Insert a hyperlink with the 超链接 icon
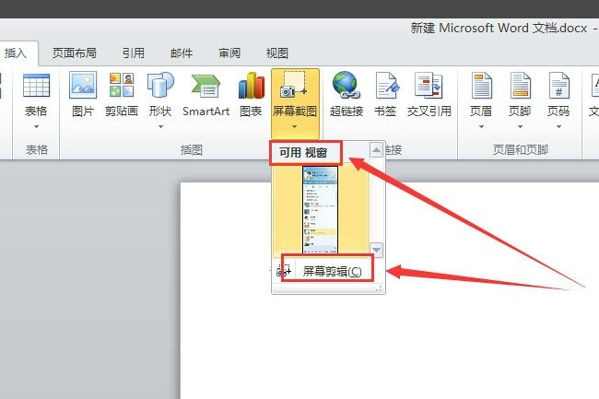This screenshot has width=599, height=399. (x=346, y=94)
